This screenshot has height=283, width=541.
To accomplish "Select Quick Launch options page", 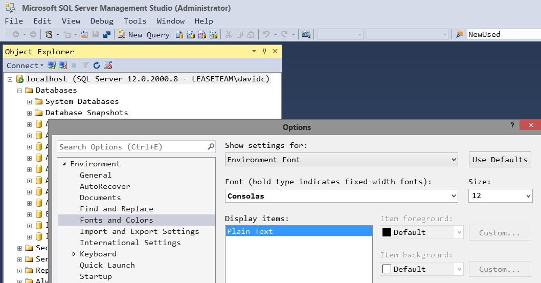I will (107, 265).
